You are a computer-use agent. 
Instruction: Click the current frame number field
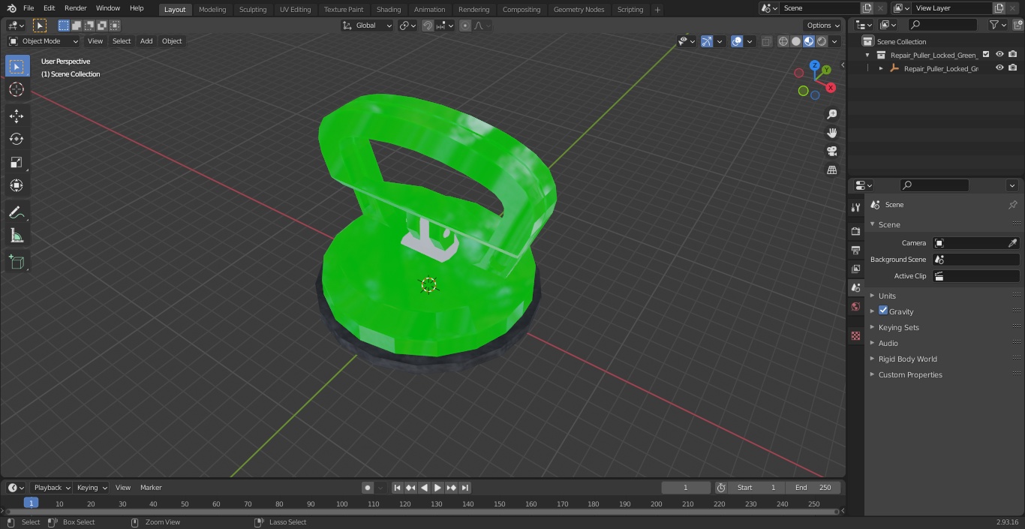tap(686, 488)
